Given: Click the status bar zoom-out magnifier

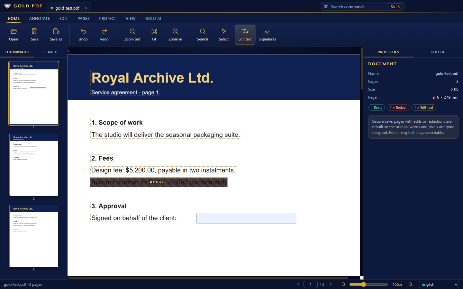Looking at the screenshot, I should [x=343, y=284].
